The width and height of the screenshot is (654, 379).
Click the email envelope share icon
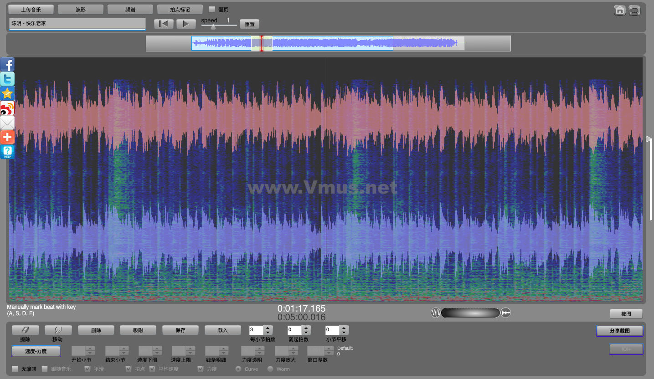(7, 123)
